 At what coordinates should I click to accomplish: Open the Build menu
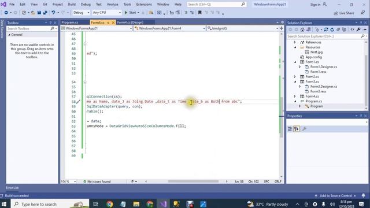[72, 4]
